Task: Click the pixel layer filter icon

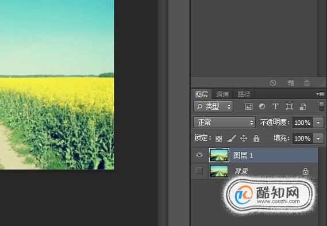Action: 248,106
